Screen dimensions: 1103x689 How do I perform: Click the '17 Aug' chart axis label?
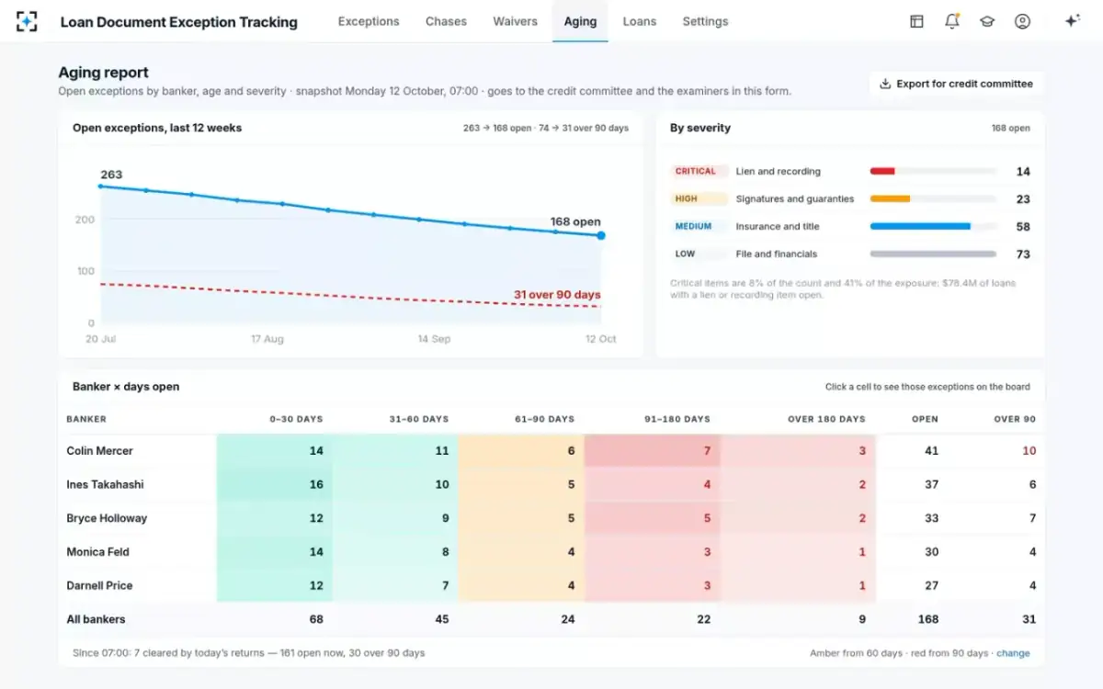pyautogui.click(x=267, y=339)
